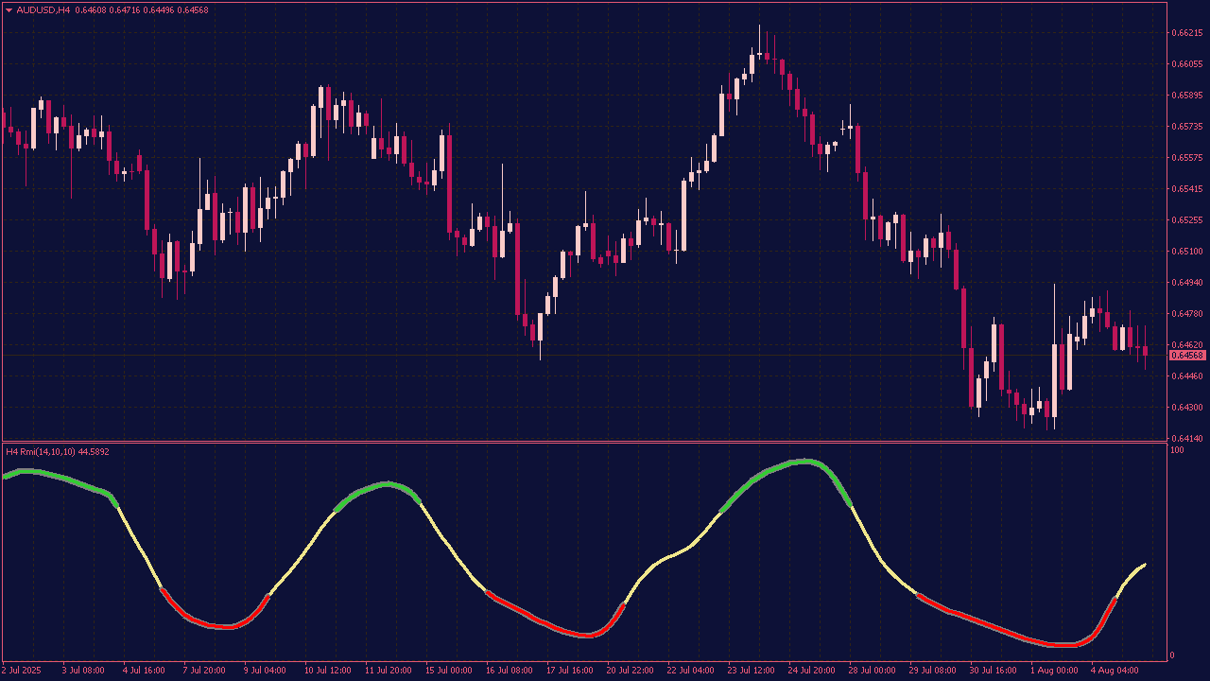Click the 24 Jul 20:00 time axis label
The width and height of the screenshot is (1210, 681).
[x=812, y=671]
